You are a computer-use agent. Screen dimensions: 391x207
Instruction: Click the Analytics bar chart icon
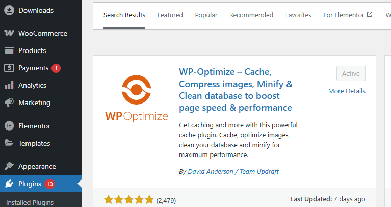click(x=9, y=85)
